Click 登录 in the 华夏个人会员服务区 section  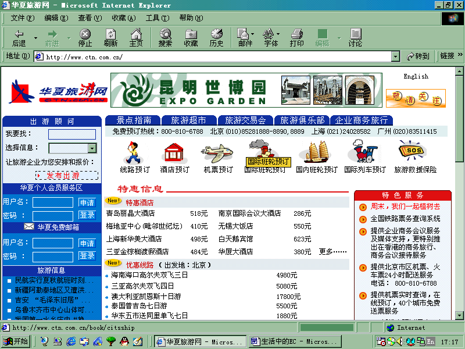(x=87, y=215)
